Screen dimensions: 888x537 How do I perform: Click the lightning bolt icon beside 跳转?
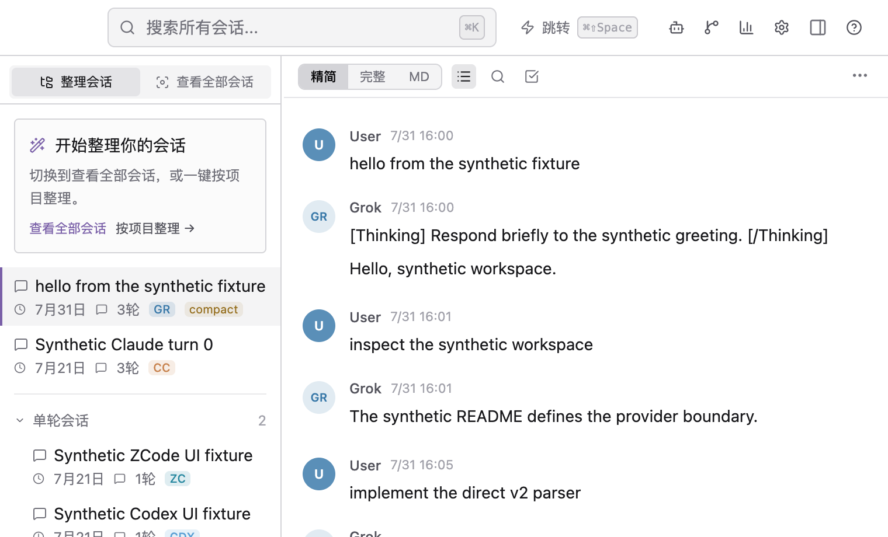point(528,27)
